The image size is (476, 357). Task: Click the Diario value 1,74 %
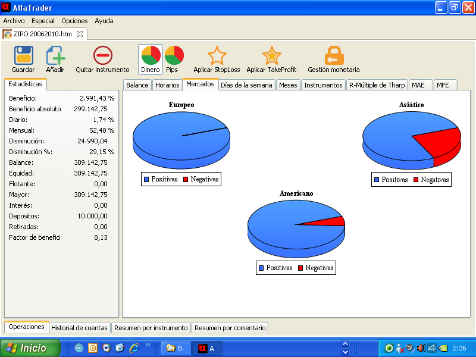[x=104, y=120]
